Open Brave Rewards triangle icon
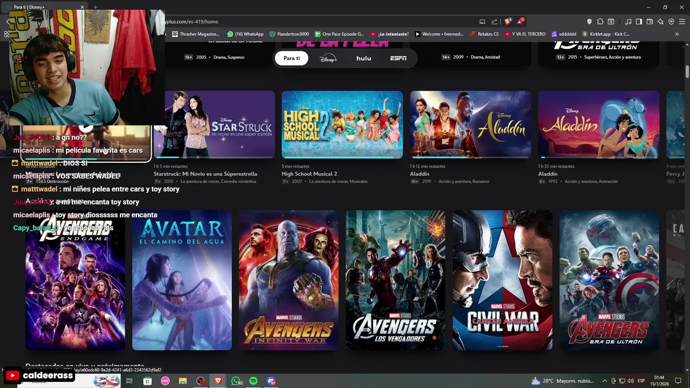 520,22
